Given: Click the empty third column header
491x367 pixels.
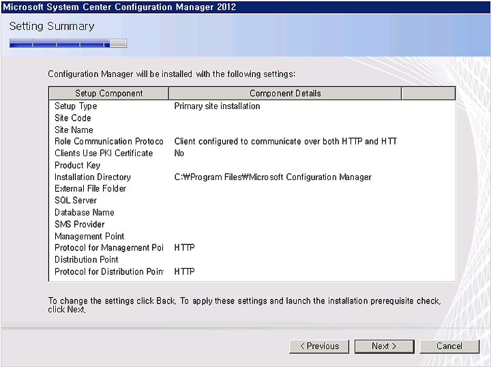Looking at the screenshot, I should (428, 93).
